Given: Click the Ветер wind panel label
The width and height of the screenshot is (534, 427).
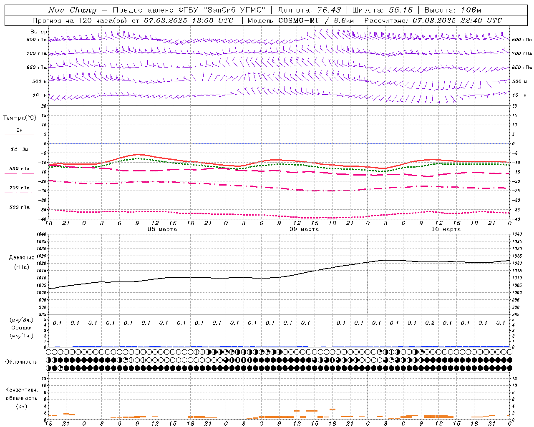Looking at the screenshot, I should (39, 32).
